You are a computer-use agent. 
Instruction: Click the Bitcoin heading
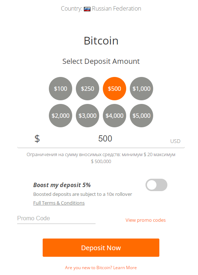click(101, 41)
